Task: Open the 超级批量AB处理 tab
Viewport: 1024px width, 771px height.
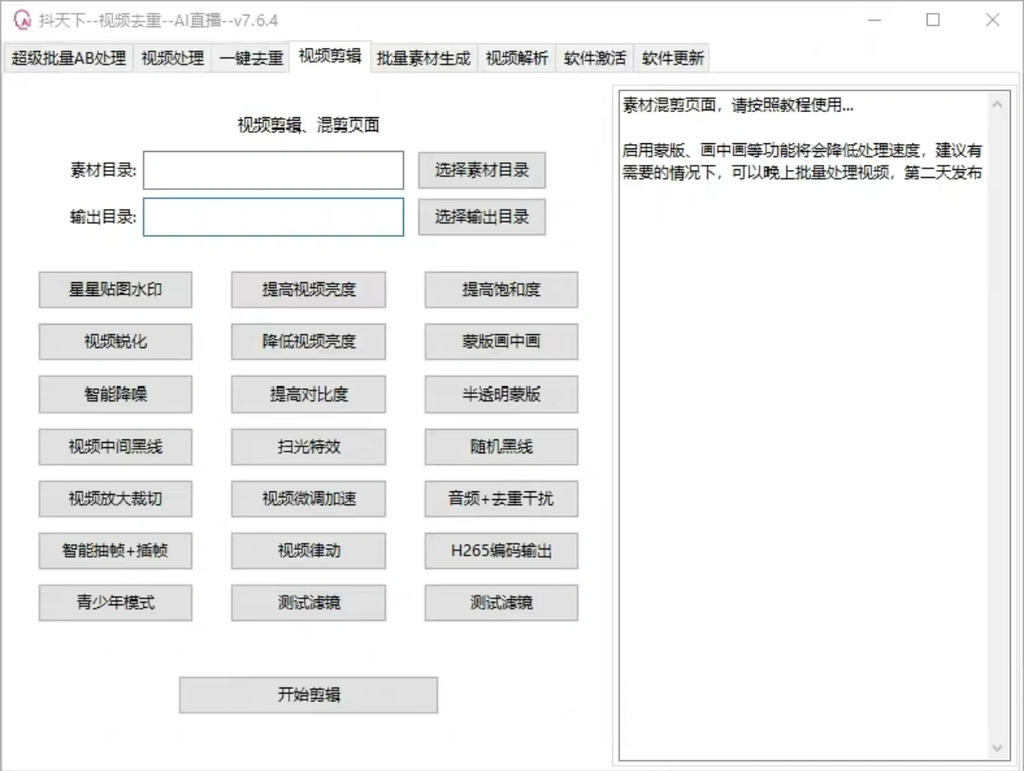Action: click(x=67, y=58)
